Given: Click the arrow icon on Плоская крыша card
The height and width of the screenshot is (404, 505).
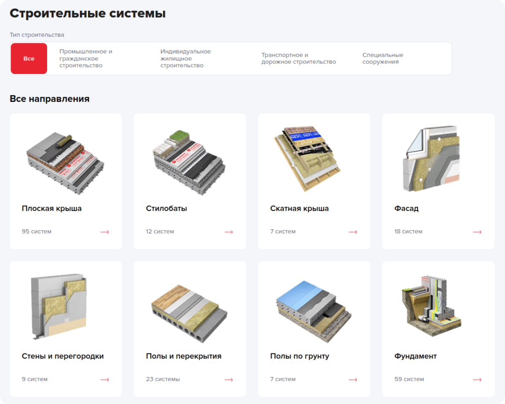Looking at the screenshot, I should 104,232.
